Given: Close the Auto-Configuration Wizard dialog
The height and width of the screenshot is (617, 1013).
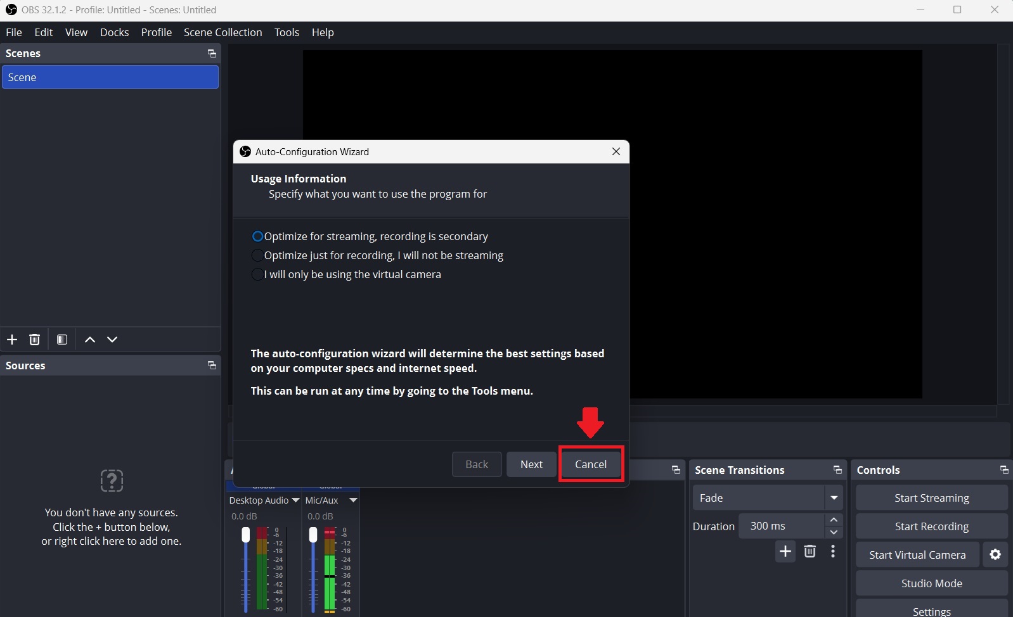Looking at the screenshot, I should point(616,151).
